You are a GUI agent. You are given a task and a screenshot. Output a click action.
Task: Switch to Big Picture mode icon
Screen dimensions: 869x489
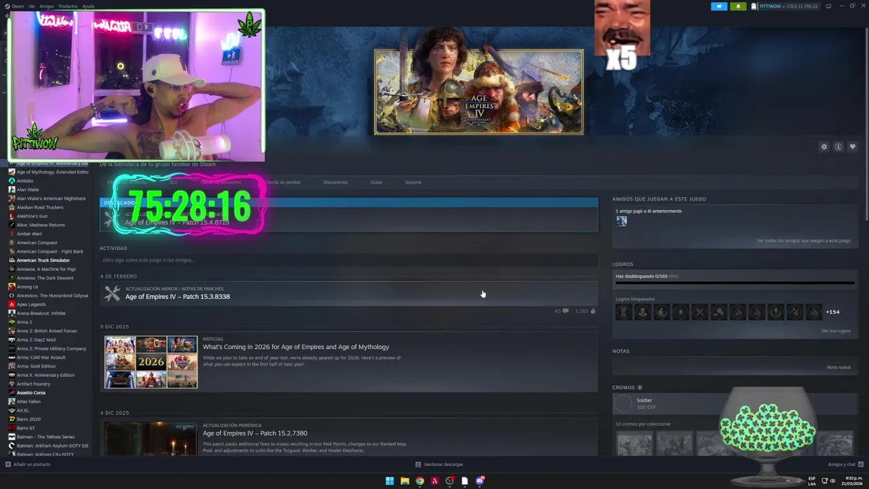tap(828, 6)
